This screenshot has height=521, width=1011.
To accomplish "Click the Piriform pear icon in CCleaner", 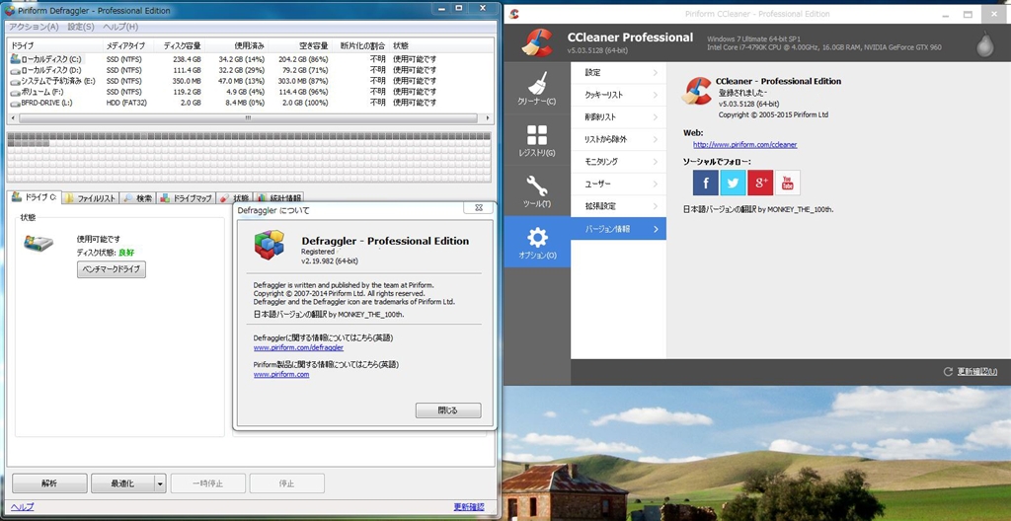I will 984,43.
